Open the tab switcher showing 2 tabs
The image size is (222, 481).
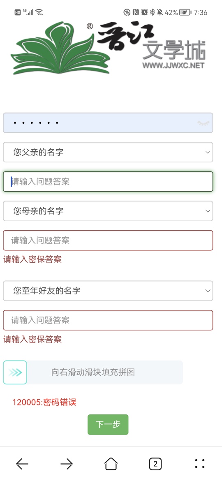(155, 464)
